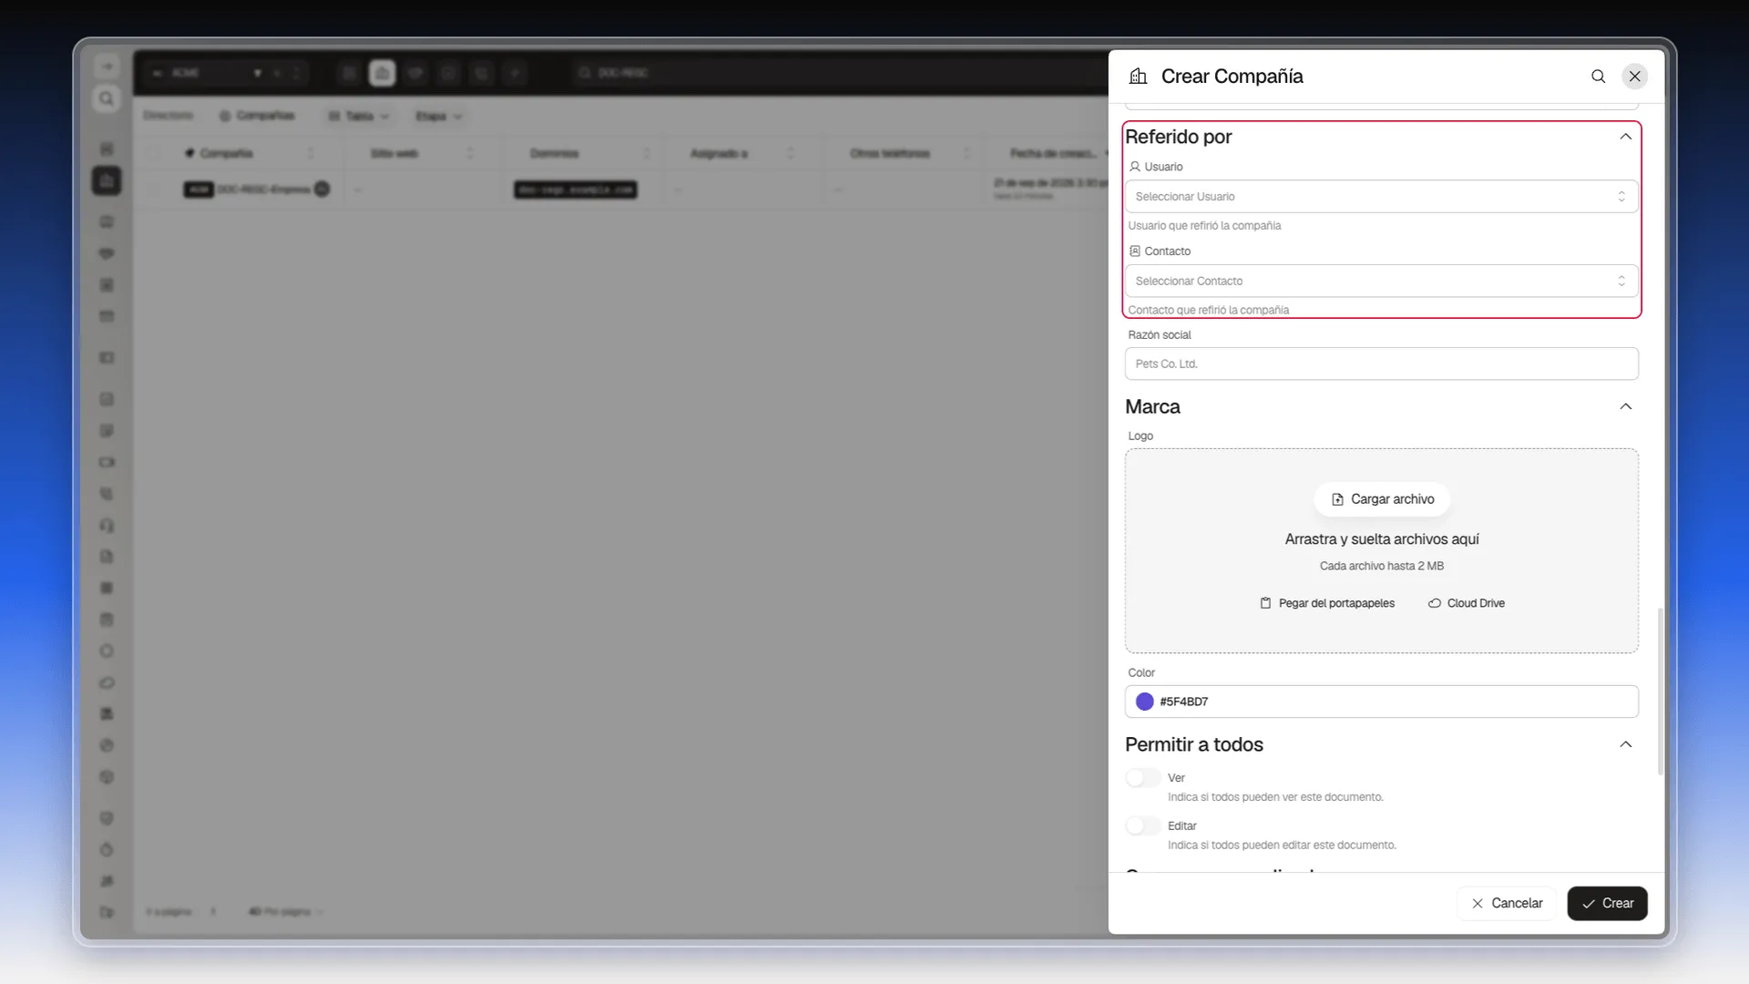Click the search icon in the left sidebar
Viewport: 1749px width, 984px height.
pyautogui.click(x=107, y=98)
